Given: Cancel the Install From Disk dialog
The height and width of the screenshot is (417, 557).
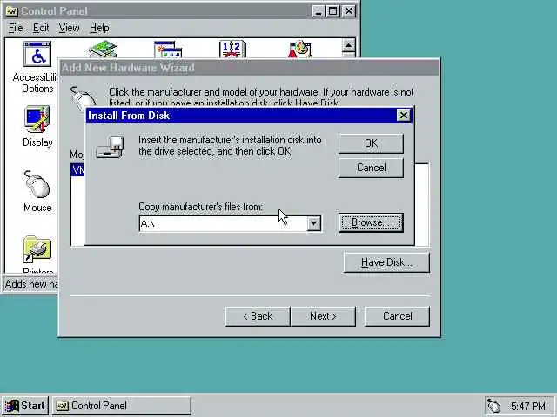Looking at the screenshot, I should 371,168.
